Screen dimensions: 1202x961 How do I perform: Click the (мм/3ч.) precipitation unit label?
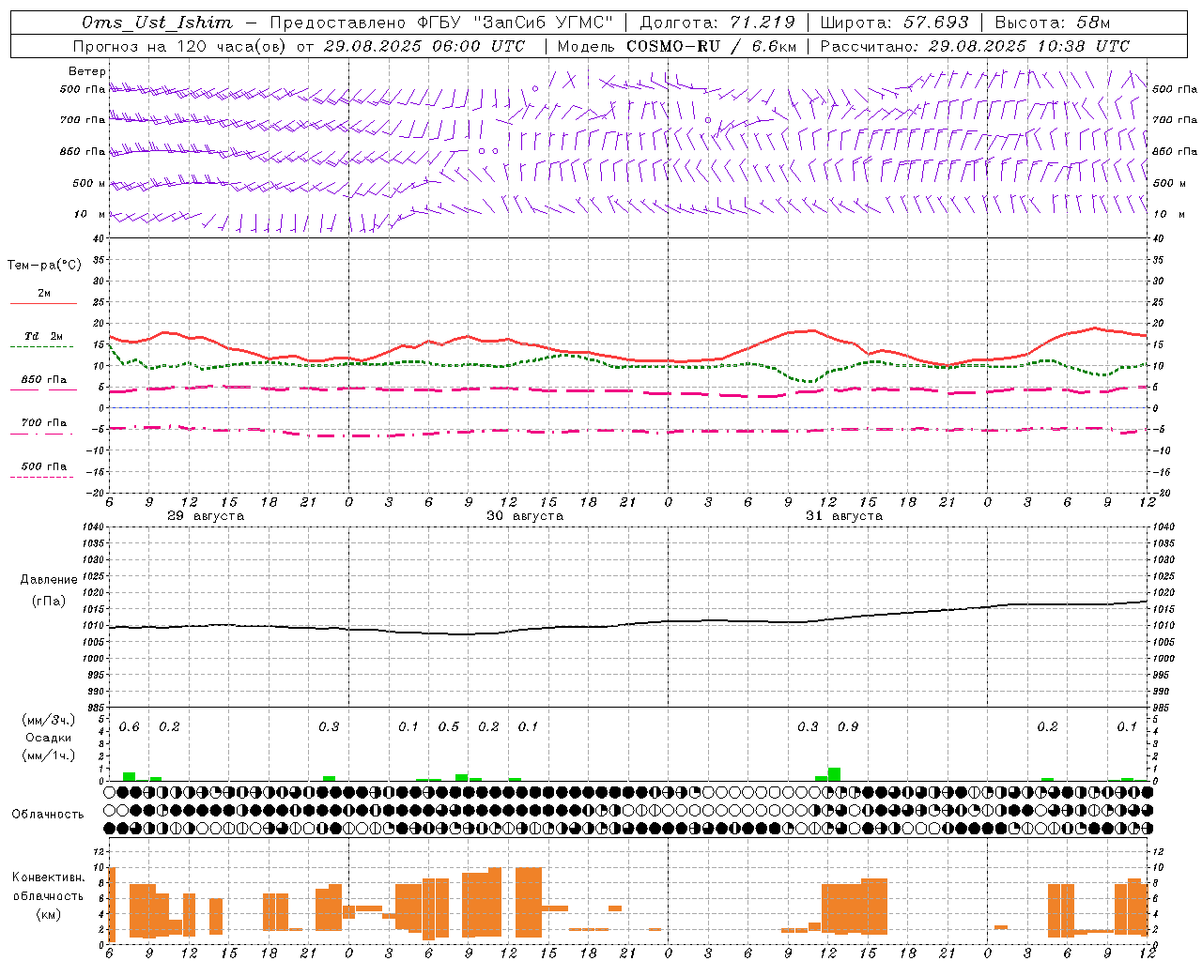pos(49,720)
